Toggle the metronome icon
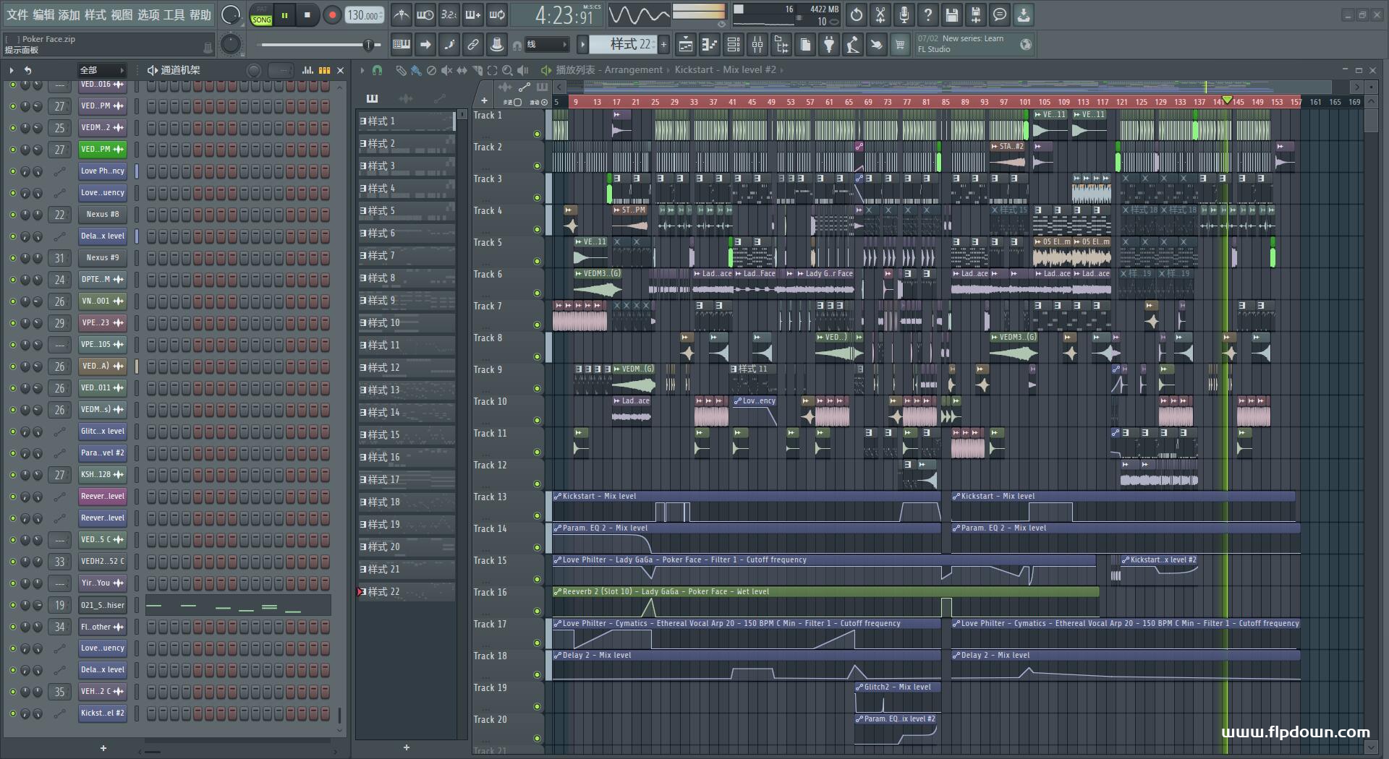The height and width of the screenshot is (759, 1389). tap(401, 14)
